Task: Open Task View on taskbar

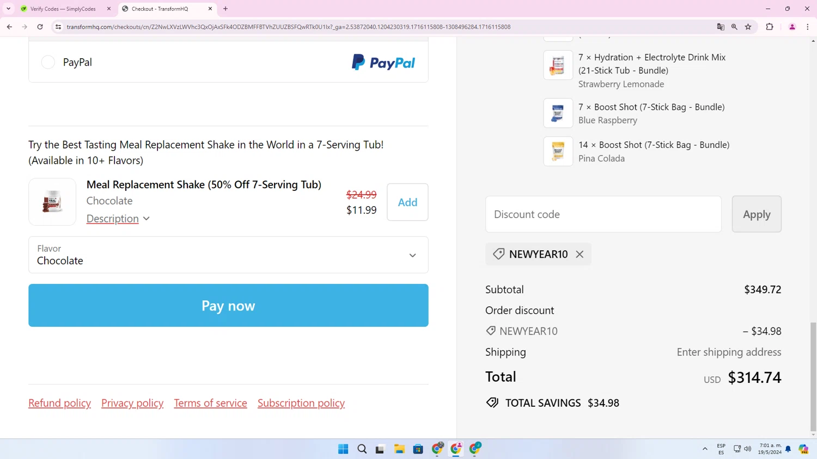Action: tap(380, 449)
